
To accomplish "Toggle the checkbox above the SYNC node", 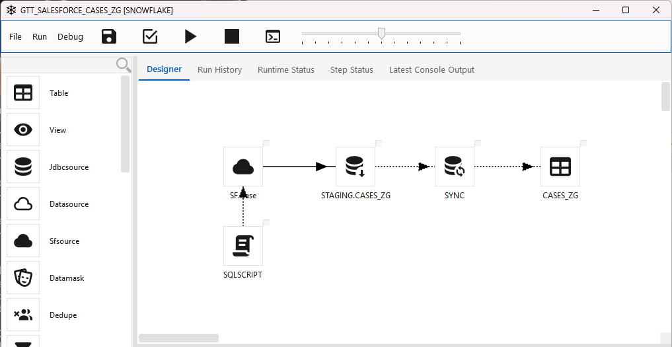I will pyautogui.click(x=478, y=143).
